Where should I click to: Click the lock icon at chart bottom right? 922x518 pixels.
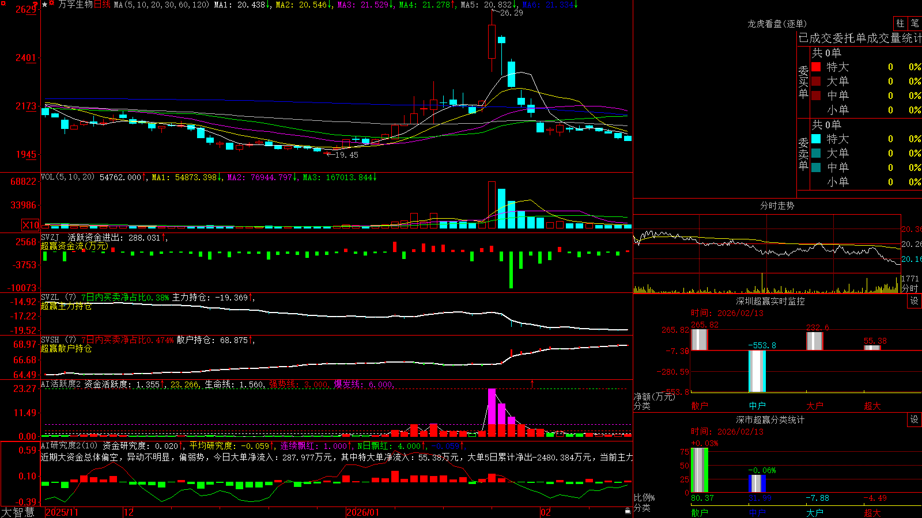click(x=628, y=511)
